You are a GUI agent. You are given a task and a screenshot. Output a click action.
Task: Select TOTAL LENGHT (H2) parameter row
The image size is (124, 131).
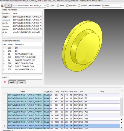click(x=22, y=54)
